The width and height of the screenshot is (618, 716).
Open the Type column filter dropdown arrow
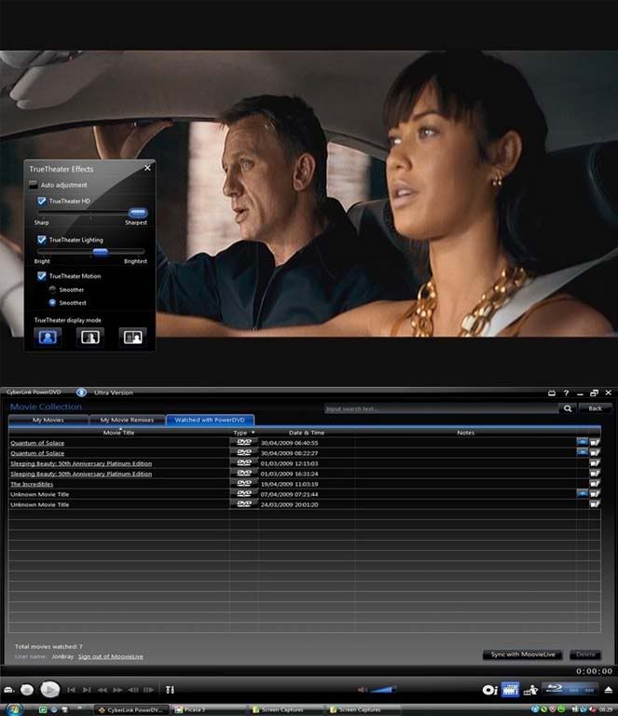(253, 432)
